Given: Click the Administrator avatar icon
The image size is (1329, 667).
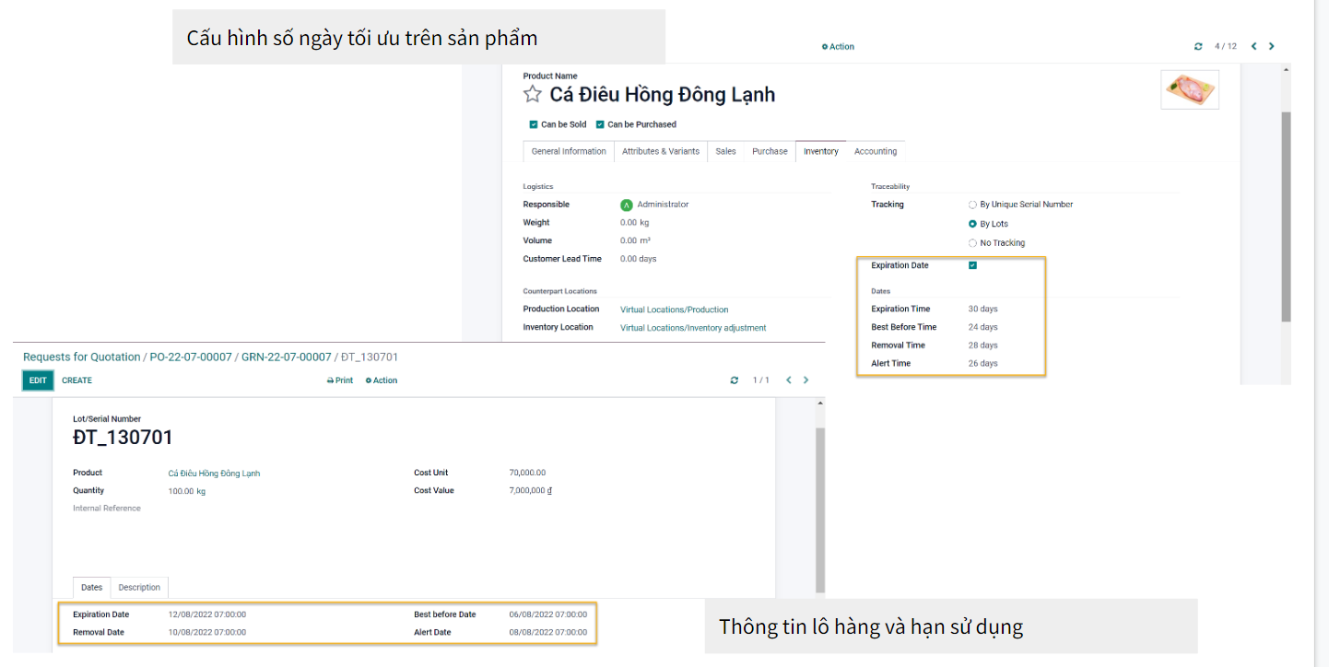Looking at the screenshot, I should 627,205.
